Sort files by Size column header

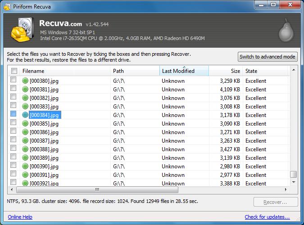tap(225, 71)
